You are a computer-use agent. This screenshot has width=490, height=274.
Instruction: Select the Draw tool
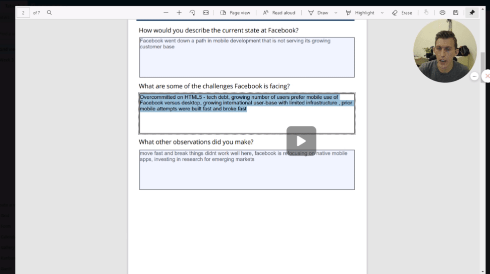coord(318,13)
